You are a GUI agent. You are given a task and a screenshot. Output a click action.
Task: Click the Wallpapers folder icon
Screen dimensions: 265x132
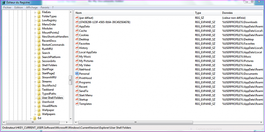point(39,114)
